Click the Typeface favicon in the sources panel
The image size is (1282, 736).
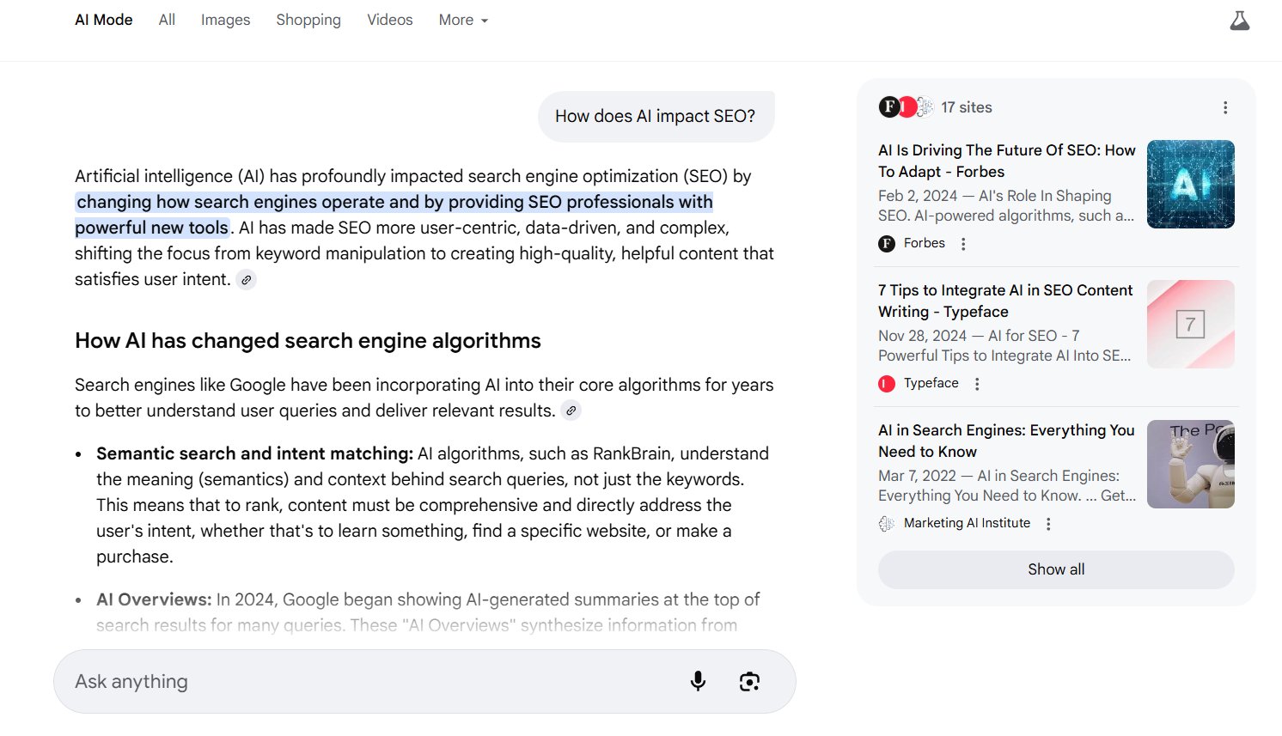pyautogui.click(x=887, y=383)
